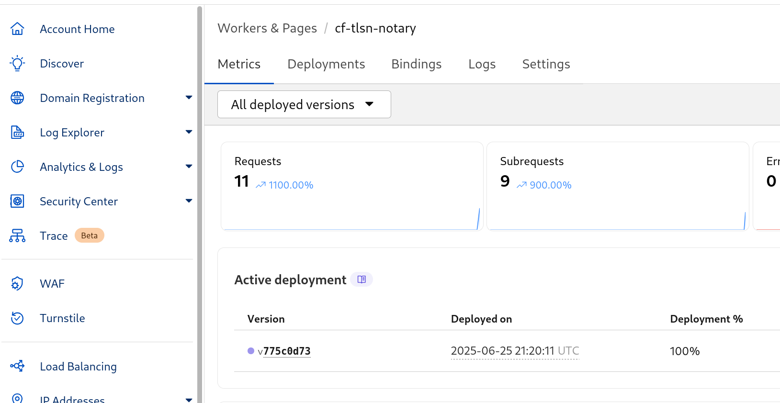Click the 900.00% subrequests change value
780x403 pixels.
pos(551,185)
